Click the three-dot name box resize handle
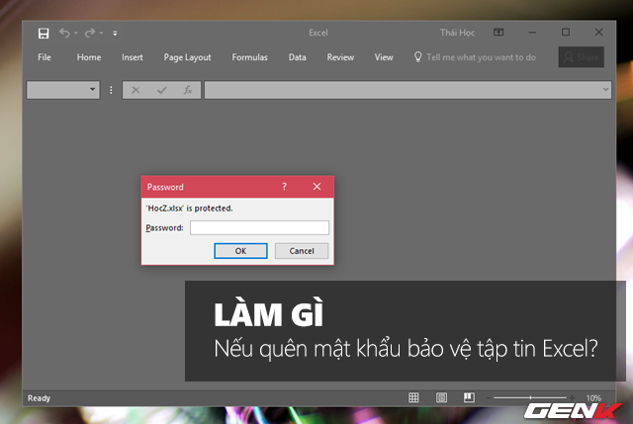 click(111, 90)
